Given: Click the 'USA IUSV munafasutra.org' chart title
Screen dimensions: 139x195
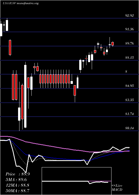Looking at the screenshot, I should click(21, 3).
